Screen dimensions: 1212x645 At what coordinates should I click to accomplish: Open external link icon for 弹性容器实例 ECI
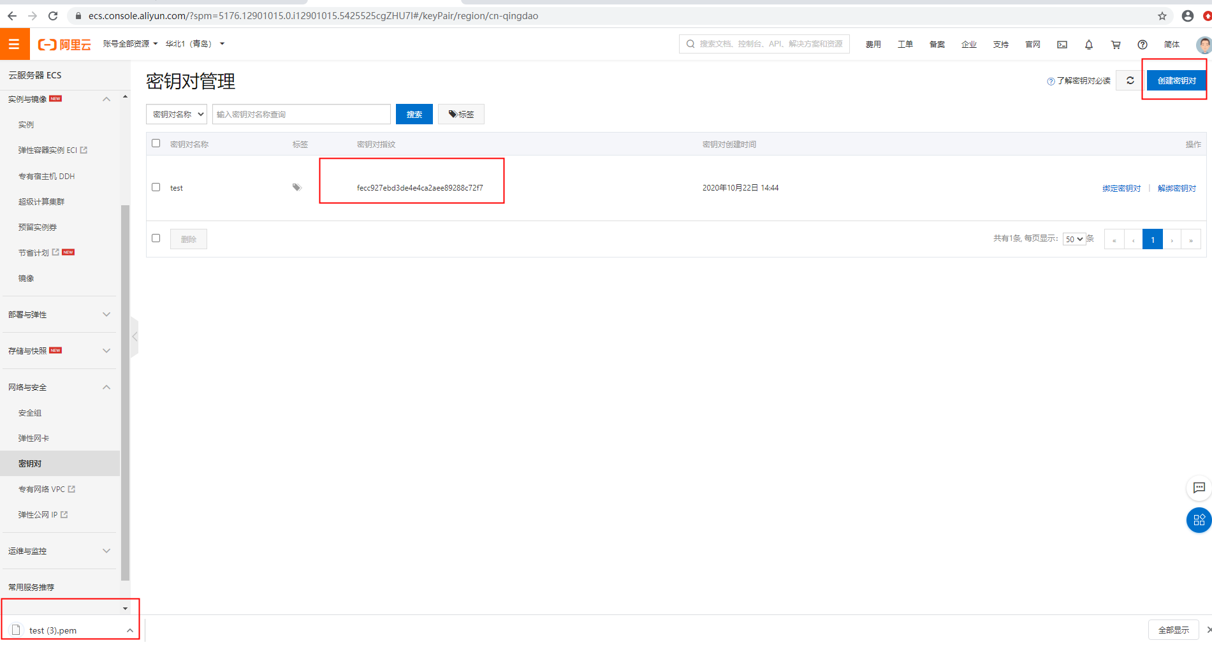(x=84, y=150)
